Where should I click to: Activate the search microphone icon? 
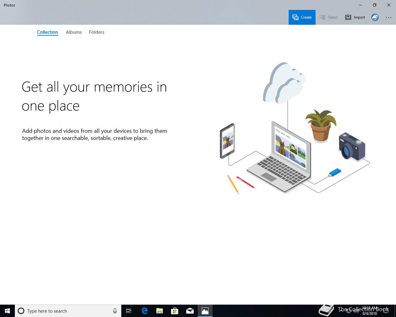pos(115,311)
